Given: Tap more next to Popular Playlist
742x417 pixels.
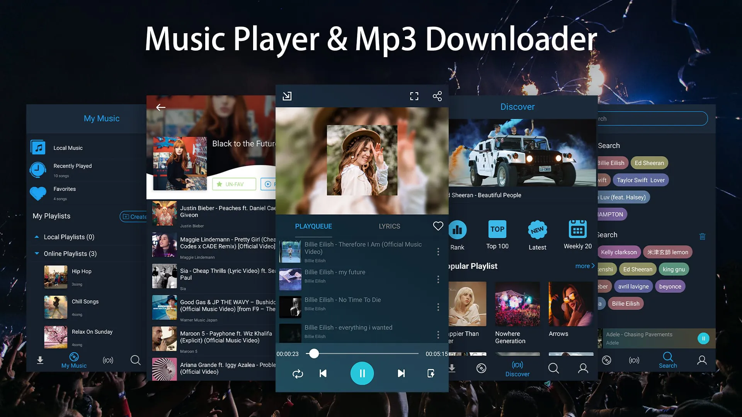Looking at the screenshot, I should [x=584, y=266].
